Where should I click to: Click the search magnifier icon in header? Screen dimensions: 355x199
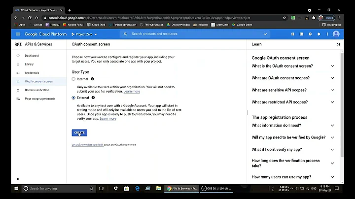pyautogui.click(x=125, y=34)
